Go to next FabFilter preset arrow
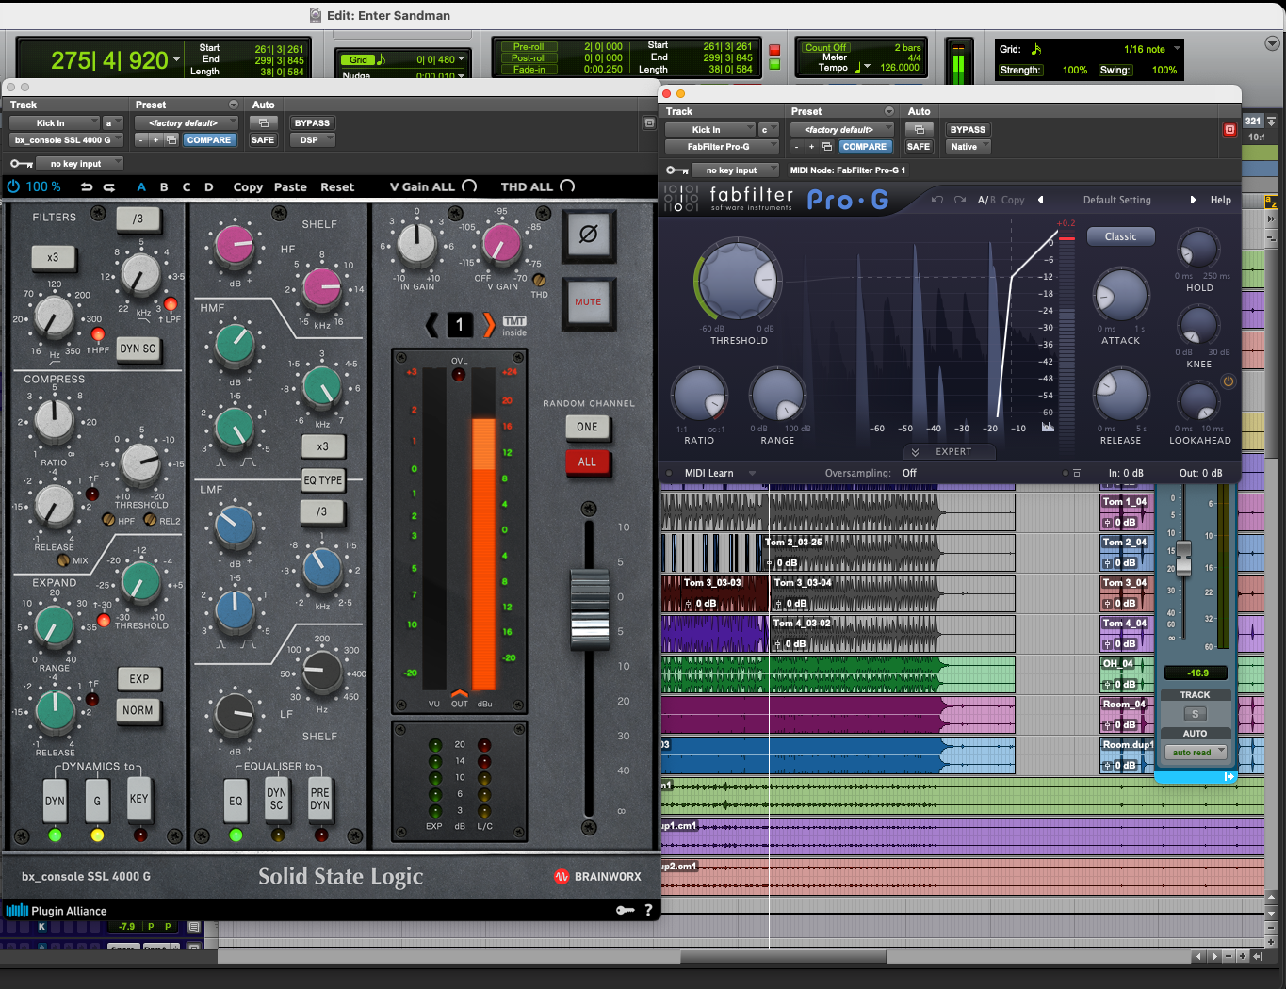Image resolution: width=1286 pixels, height=989 pixels. pos(1193,200)
